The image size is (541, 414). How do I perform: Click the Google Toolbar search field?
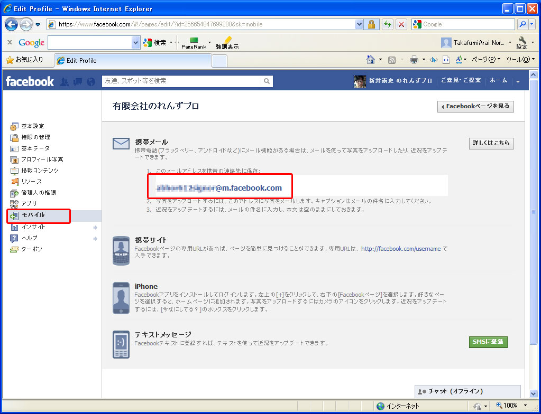coord(90,42)
